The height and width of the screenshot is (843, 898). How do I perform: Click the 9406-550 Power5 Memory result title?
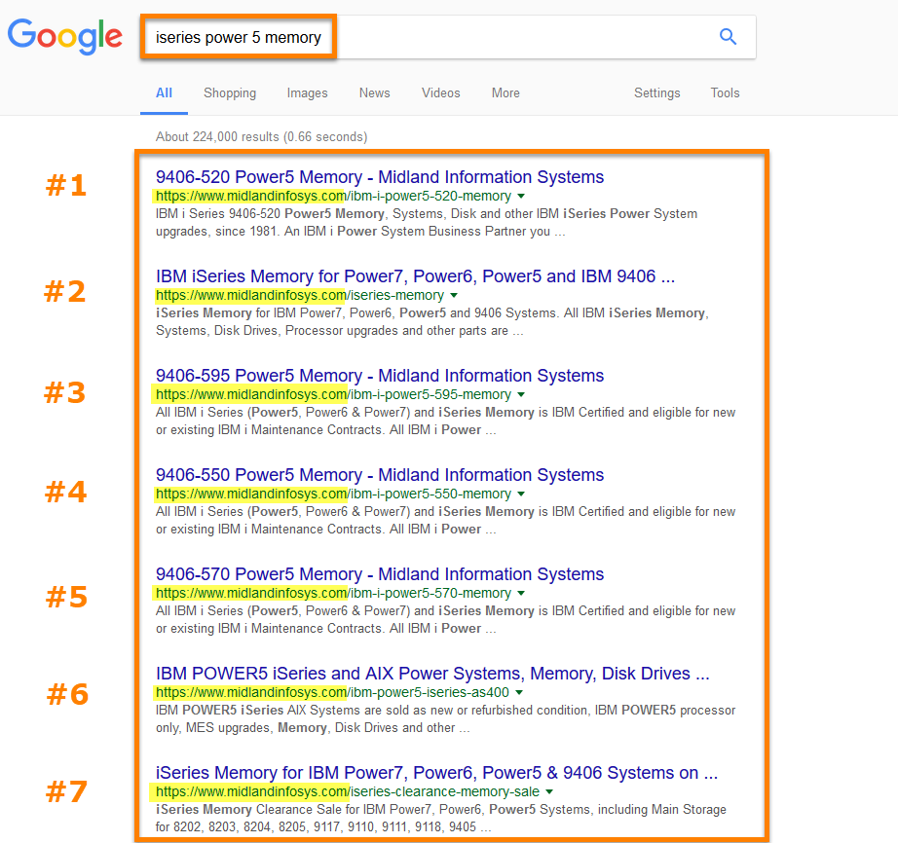pos(379,475)
